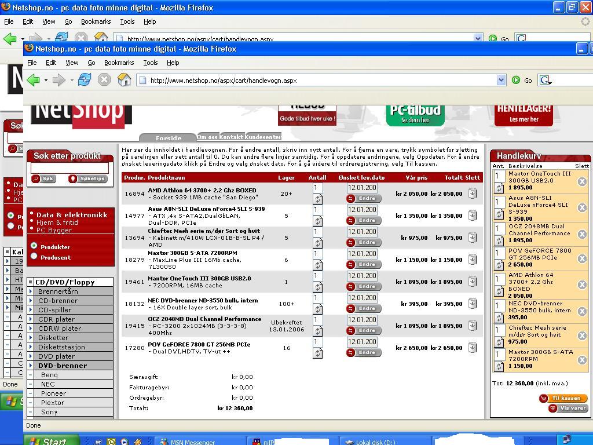Image resolution: width=593 pixels, height=445 pixels.
Task: Click delivery date field for Chieftec Mesh
Action: pos(362,232)
